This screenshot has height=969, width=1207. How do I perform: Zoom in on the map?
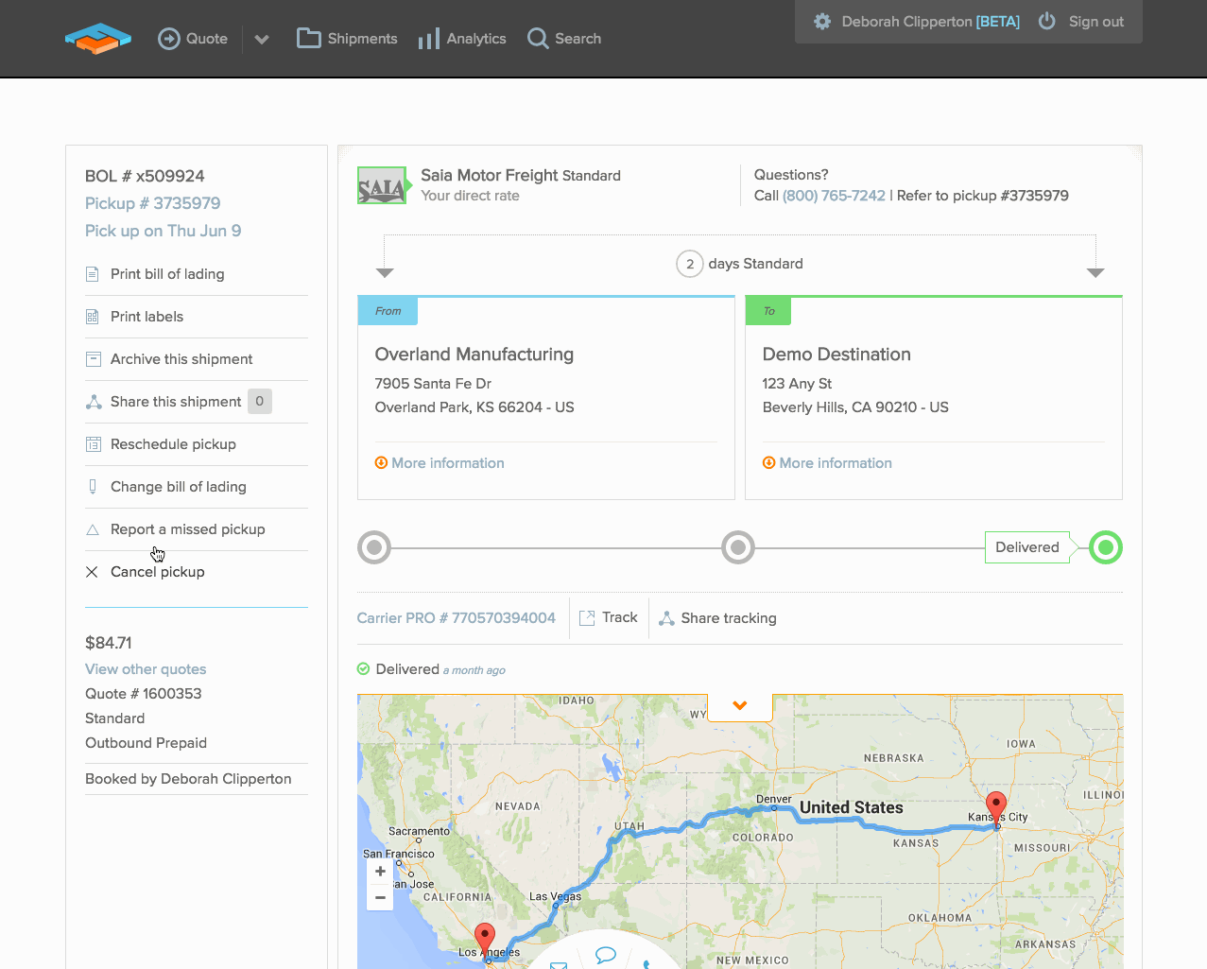(380, 872)
